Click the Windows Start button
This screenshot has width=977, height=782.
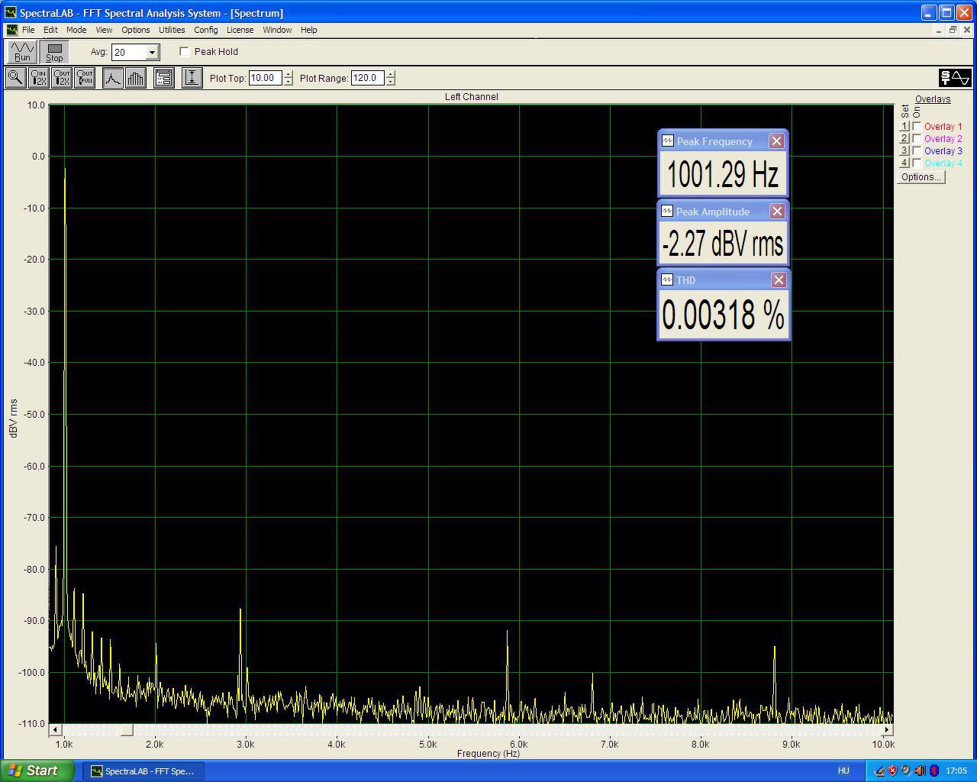38,771
